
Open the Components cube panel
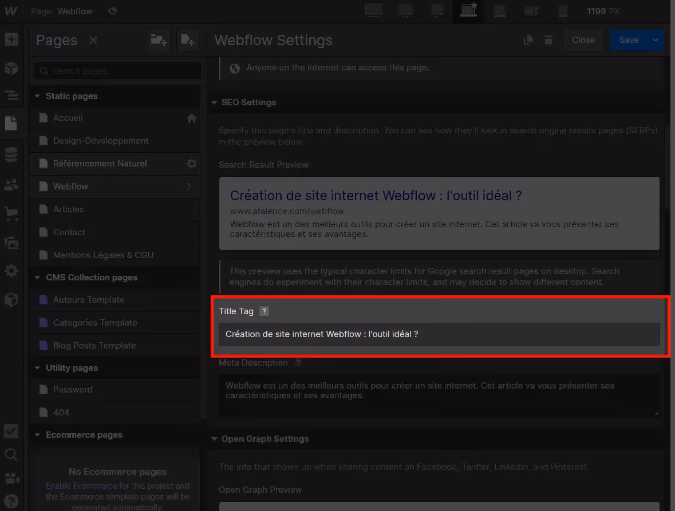click(11, 68)
